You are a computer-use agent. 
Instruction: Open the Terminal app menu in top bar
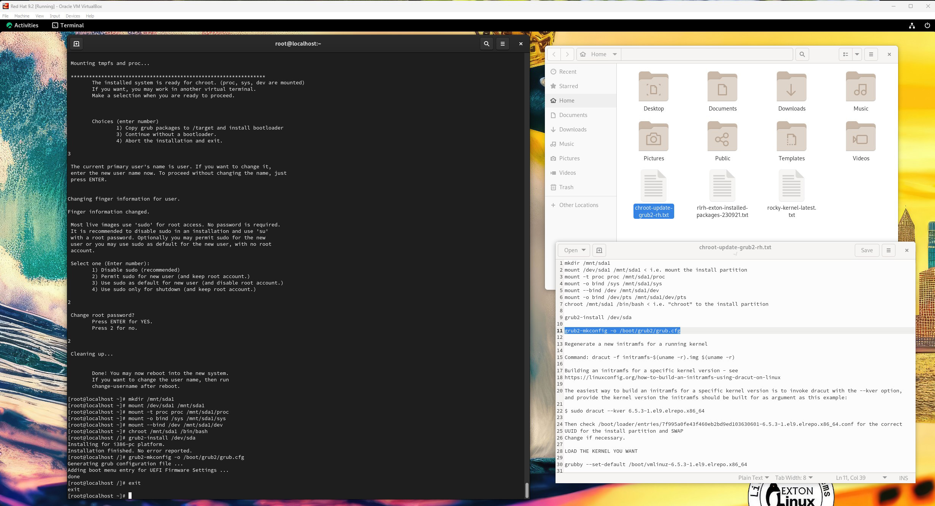pos(68,25)
